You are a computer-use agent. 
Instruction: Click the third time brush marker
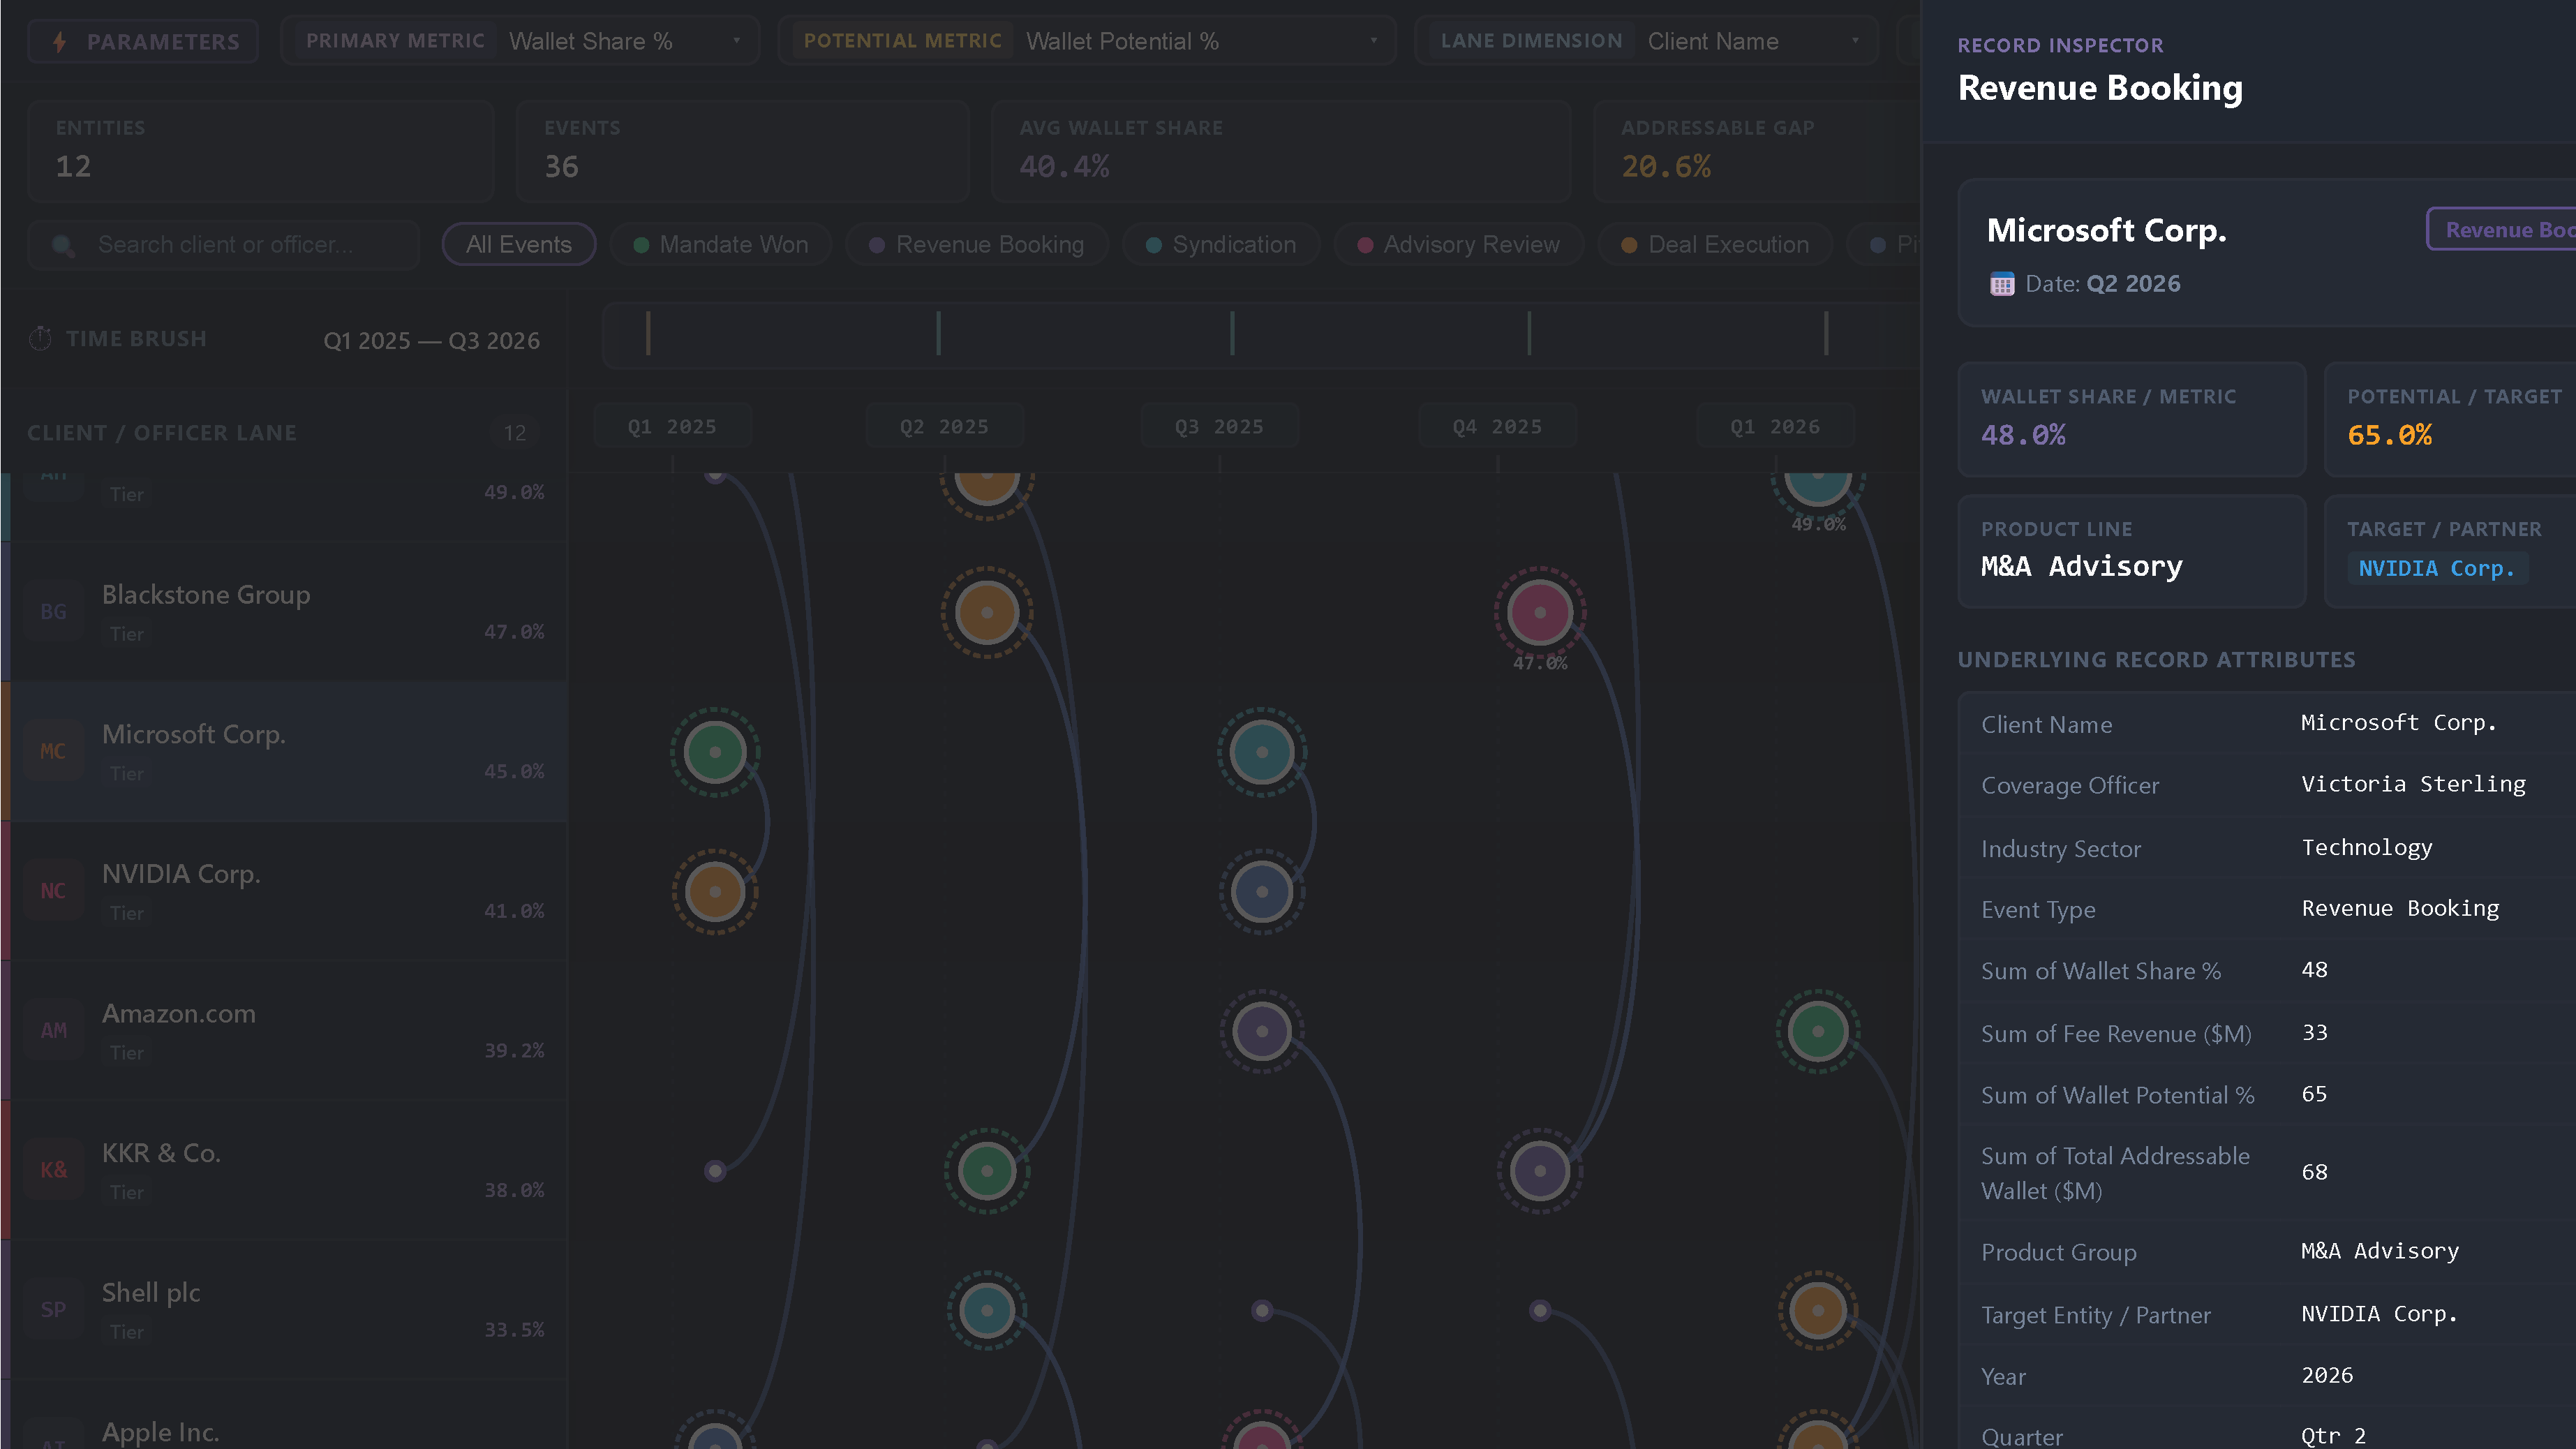pyautogui.click(x=1232, y=333)
